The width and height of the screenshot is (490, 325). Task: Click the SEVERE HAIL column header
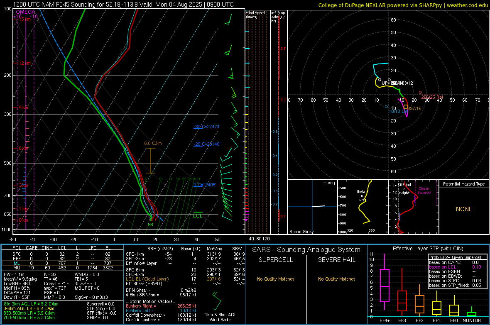tap(336, 260)
